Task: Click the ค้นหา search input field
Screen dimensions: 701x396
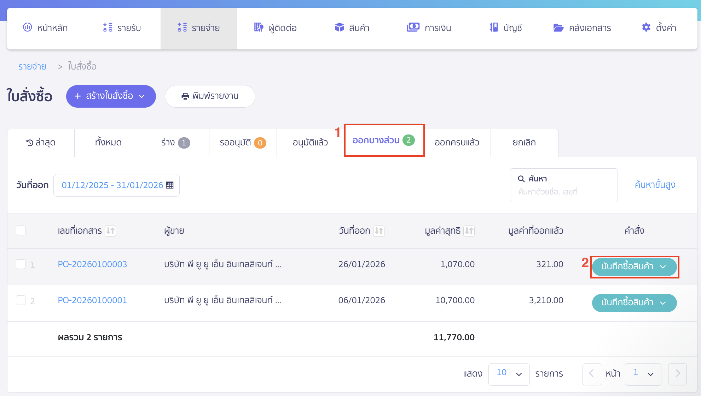Action: 563,191
